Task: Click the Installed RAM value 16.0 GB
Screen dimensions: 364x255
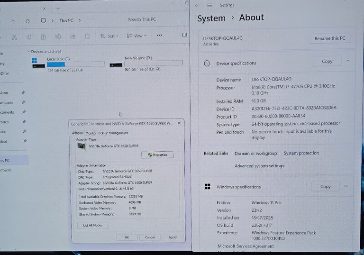Action: click(259, 101)
